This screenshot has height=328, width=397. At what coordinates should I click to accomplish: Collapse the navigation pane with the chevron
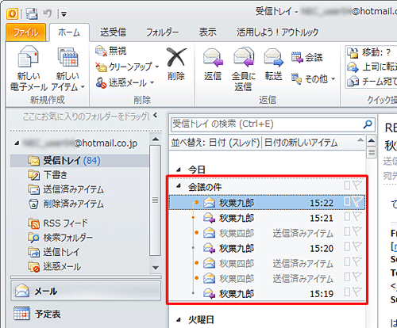pyautogui.click(x=156, y=116)
